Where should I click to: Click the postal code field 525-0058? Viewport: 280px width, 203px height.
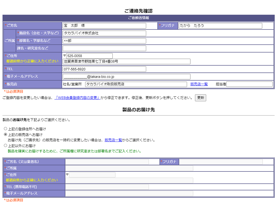tap(89, 56)
